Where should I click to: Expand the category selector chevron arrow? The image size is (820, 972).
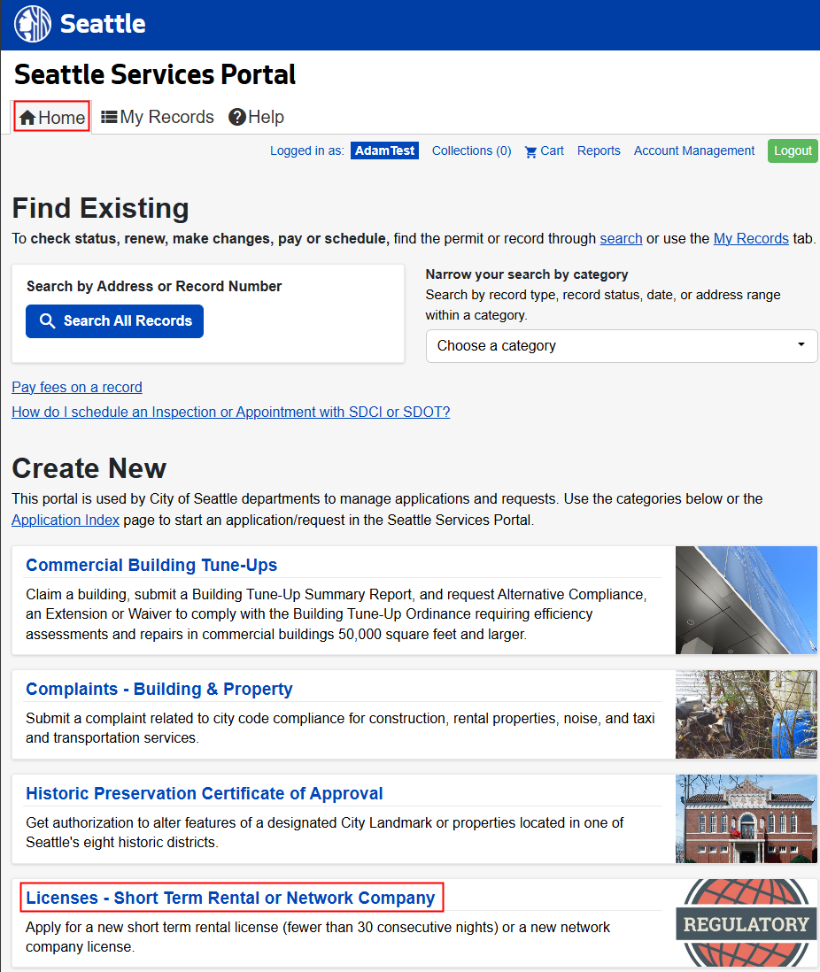803,346
